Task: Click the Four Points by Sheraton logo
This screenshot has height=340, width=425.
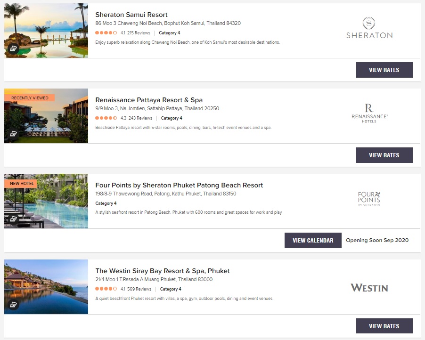Action: (x=369, y=199)
